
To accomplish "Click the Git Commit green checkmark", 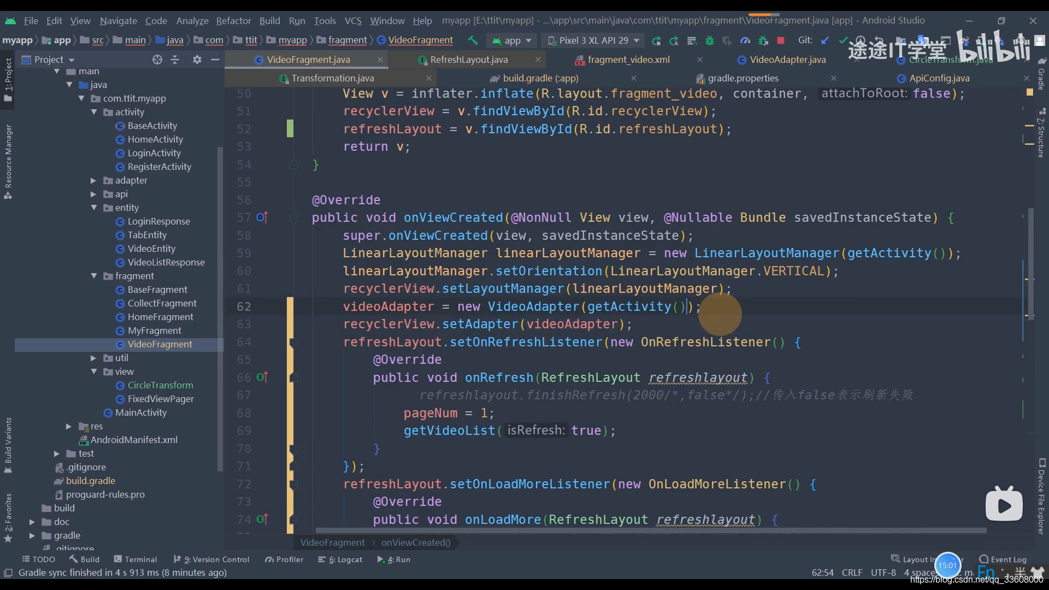I will pos(843,40).
